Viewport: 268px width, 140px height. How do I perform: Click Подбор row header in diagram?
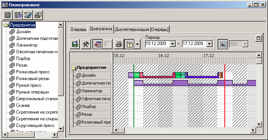(x=91, y=107)
